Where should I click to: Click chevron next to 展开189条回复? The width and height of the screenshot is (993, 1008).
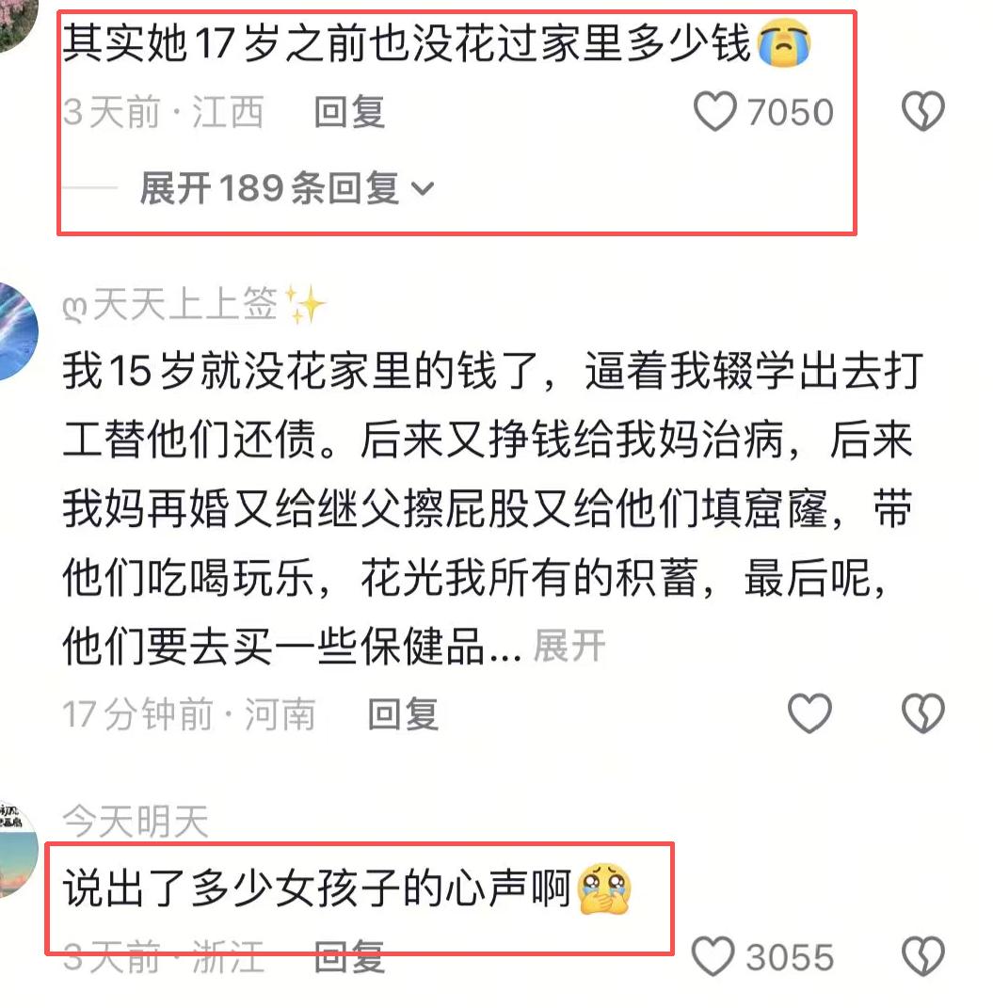pyautogui.click(x=423, y=189)
